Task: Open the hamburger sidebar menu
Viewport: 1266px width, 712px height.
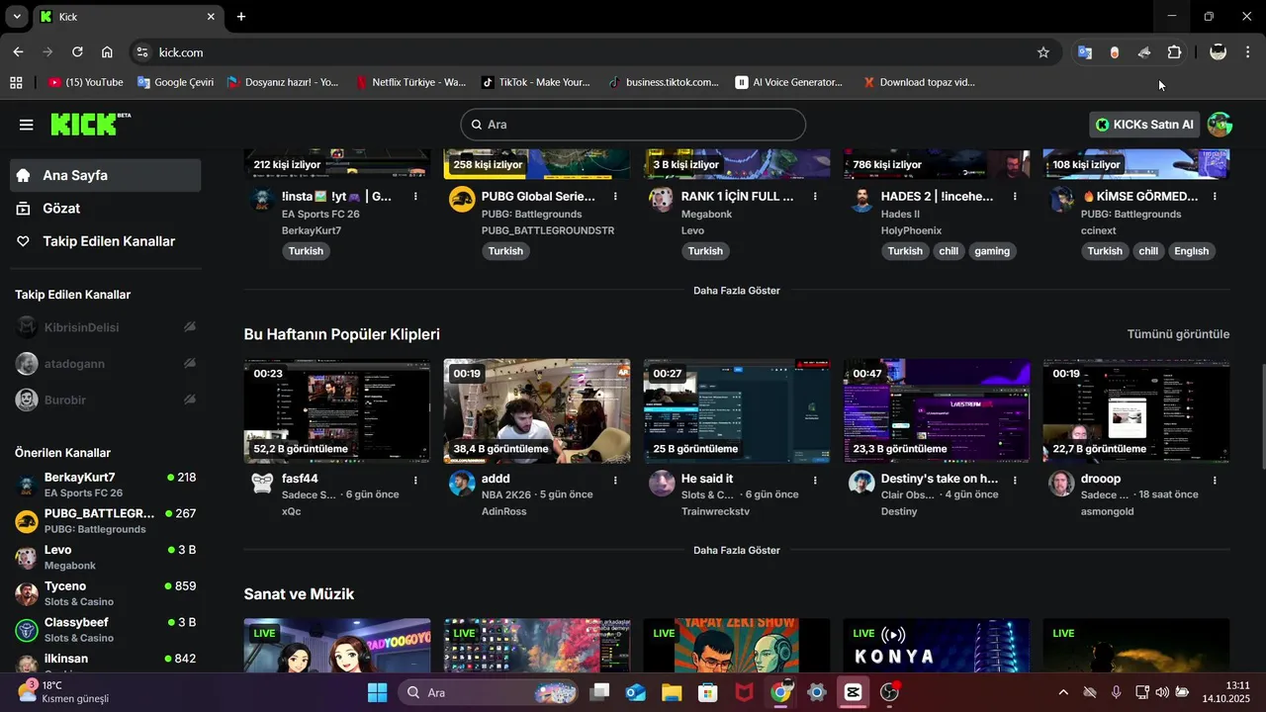Action: 27,125
